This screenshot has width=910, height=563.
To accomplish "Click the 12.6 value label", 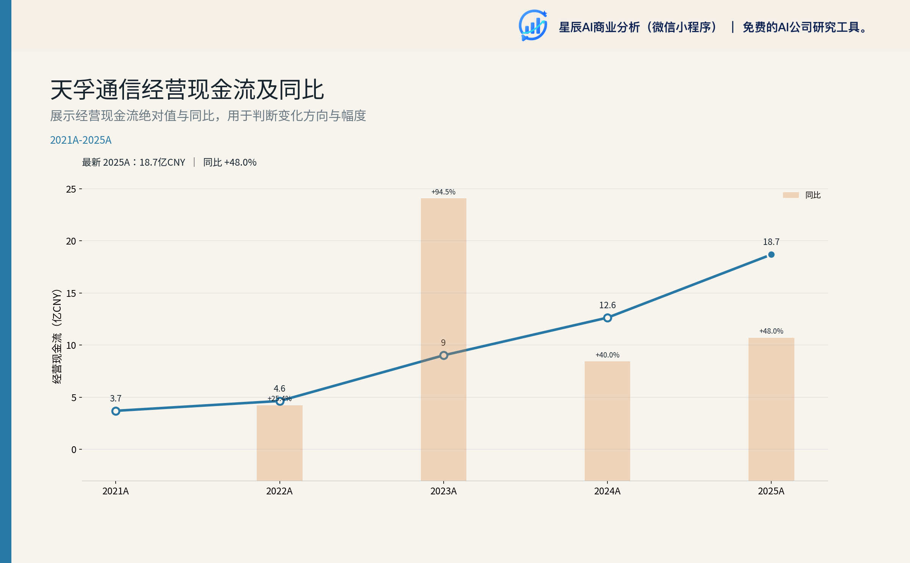I will click(607, 305).
